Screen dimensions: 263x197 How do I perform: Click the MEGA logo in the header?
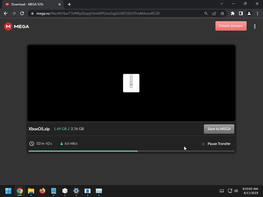[x=16, y=26]
